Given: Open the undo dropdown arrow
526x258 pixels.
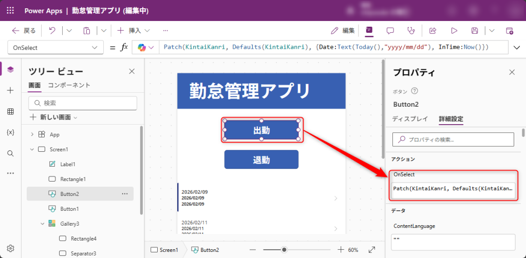Looking at the screenshot, I should (69, 31).
